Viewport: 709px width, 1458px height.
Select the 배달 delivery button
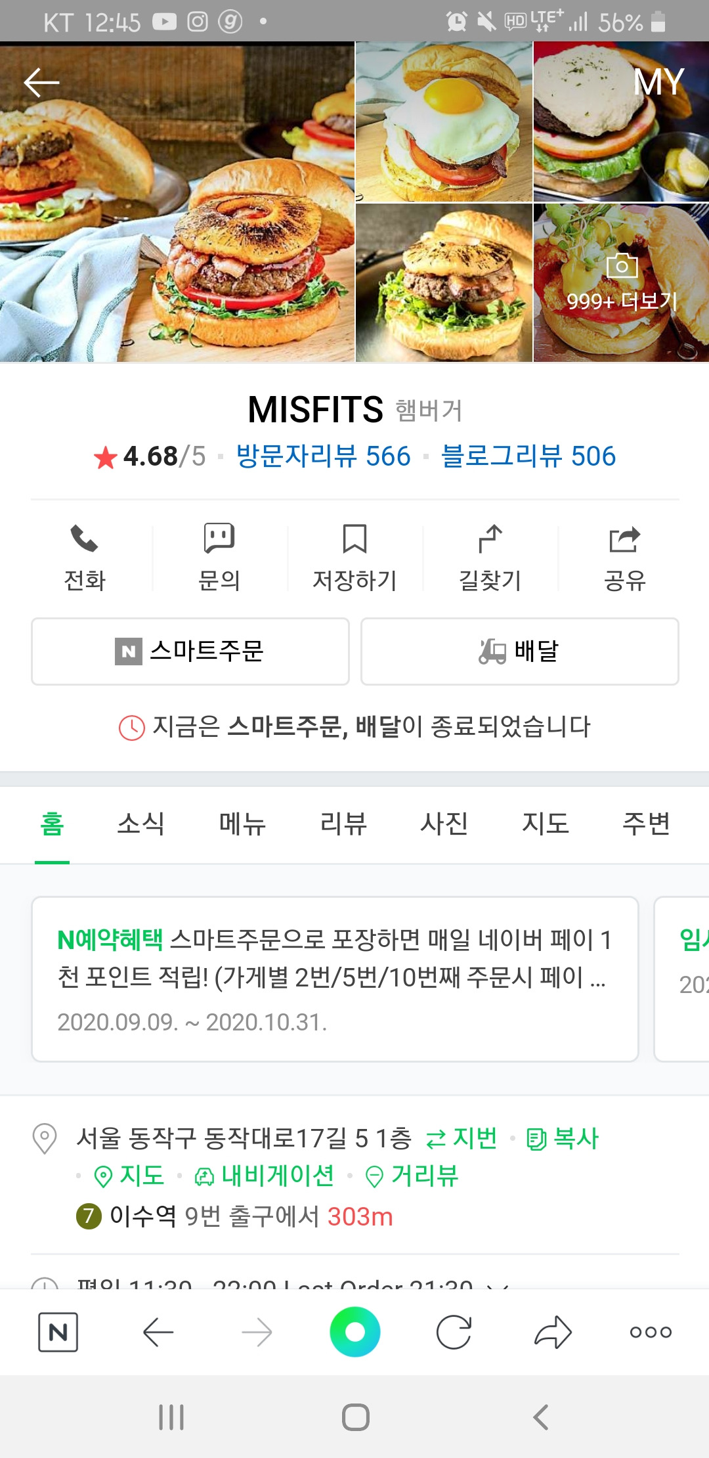520,652
